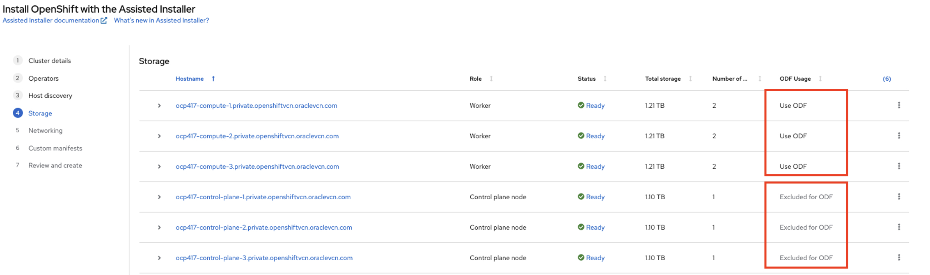Click Excluded for ODF cell for control-plane-1
This screenshot has height=275, width=930.
[x=806, y=197]
